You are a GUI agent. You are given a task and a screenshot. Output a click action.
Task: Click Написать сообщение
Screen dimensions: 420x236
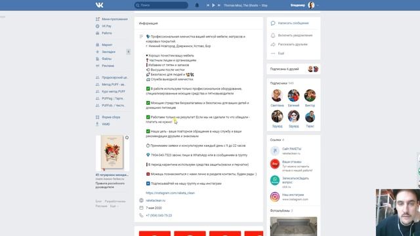coord(293,24)
